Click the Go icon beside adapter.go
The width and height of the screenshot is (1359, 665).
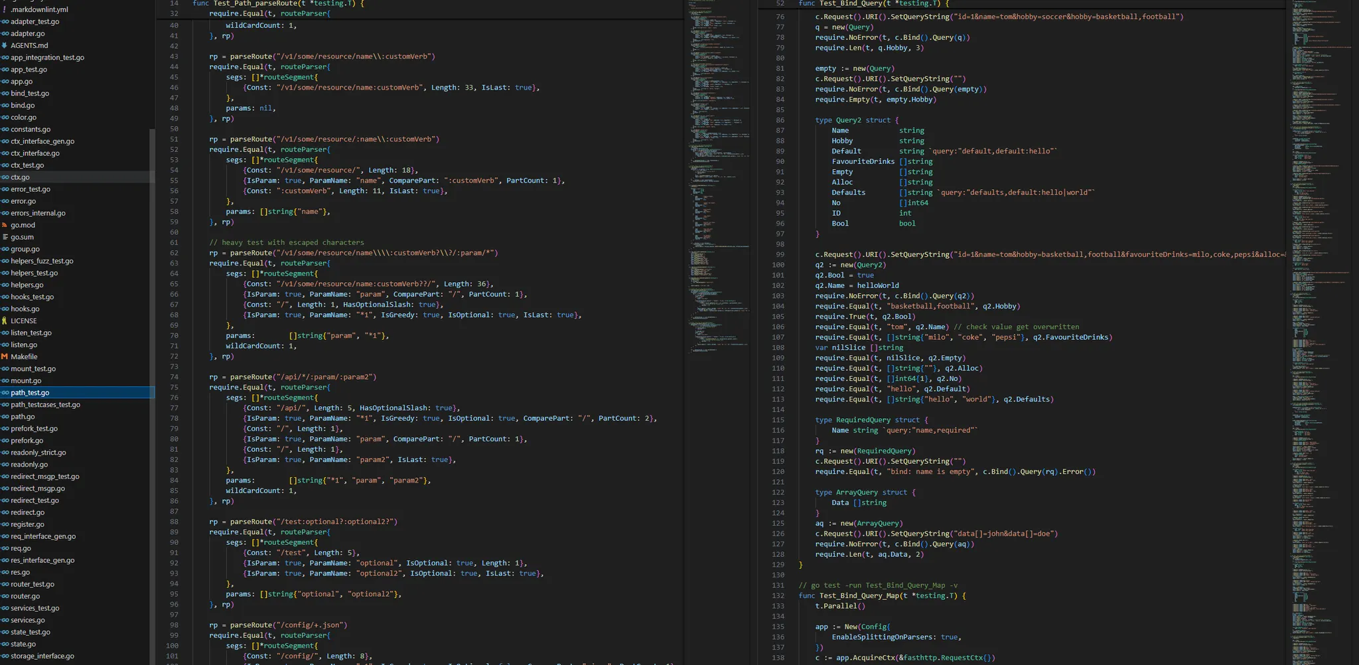pos(5,34)
